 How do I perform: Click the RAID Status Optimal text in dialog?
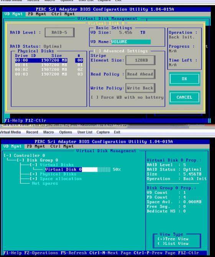[53, 46]
